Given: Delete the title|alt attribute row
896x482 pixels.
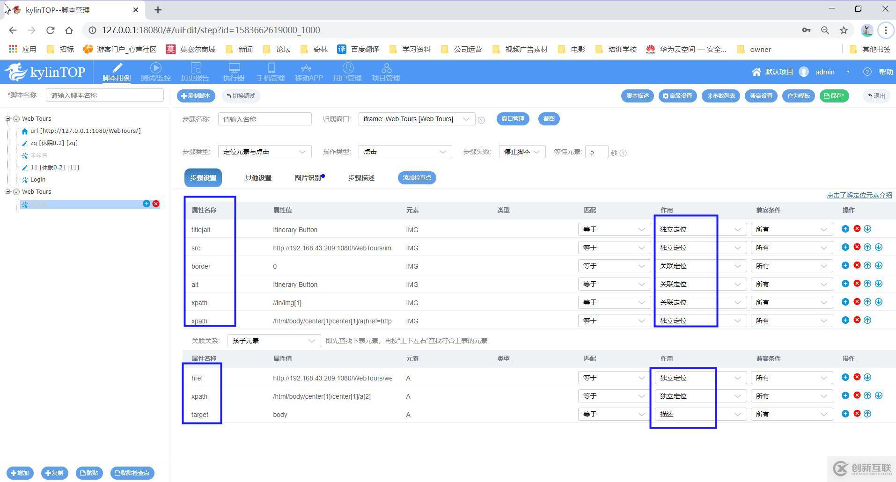Looking at the screenshot, I should coord(857,229).
